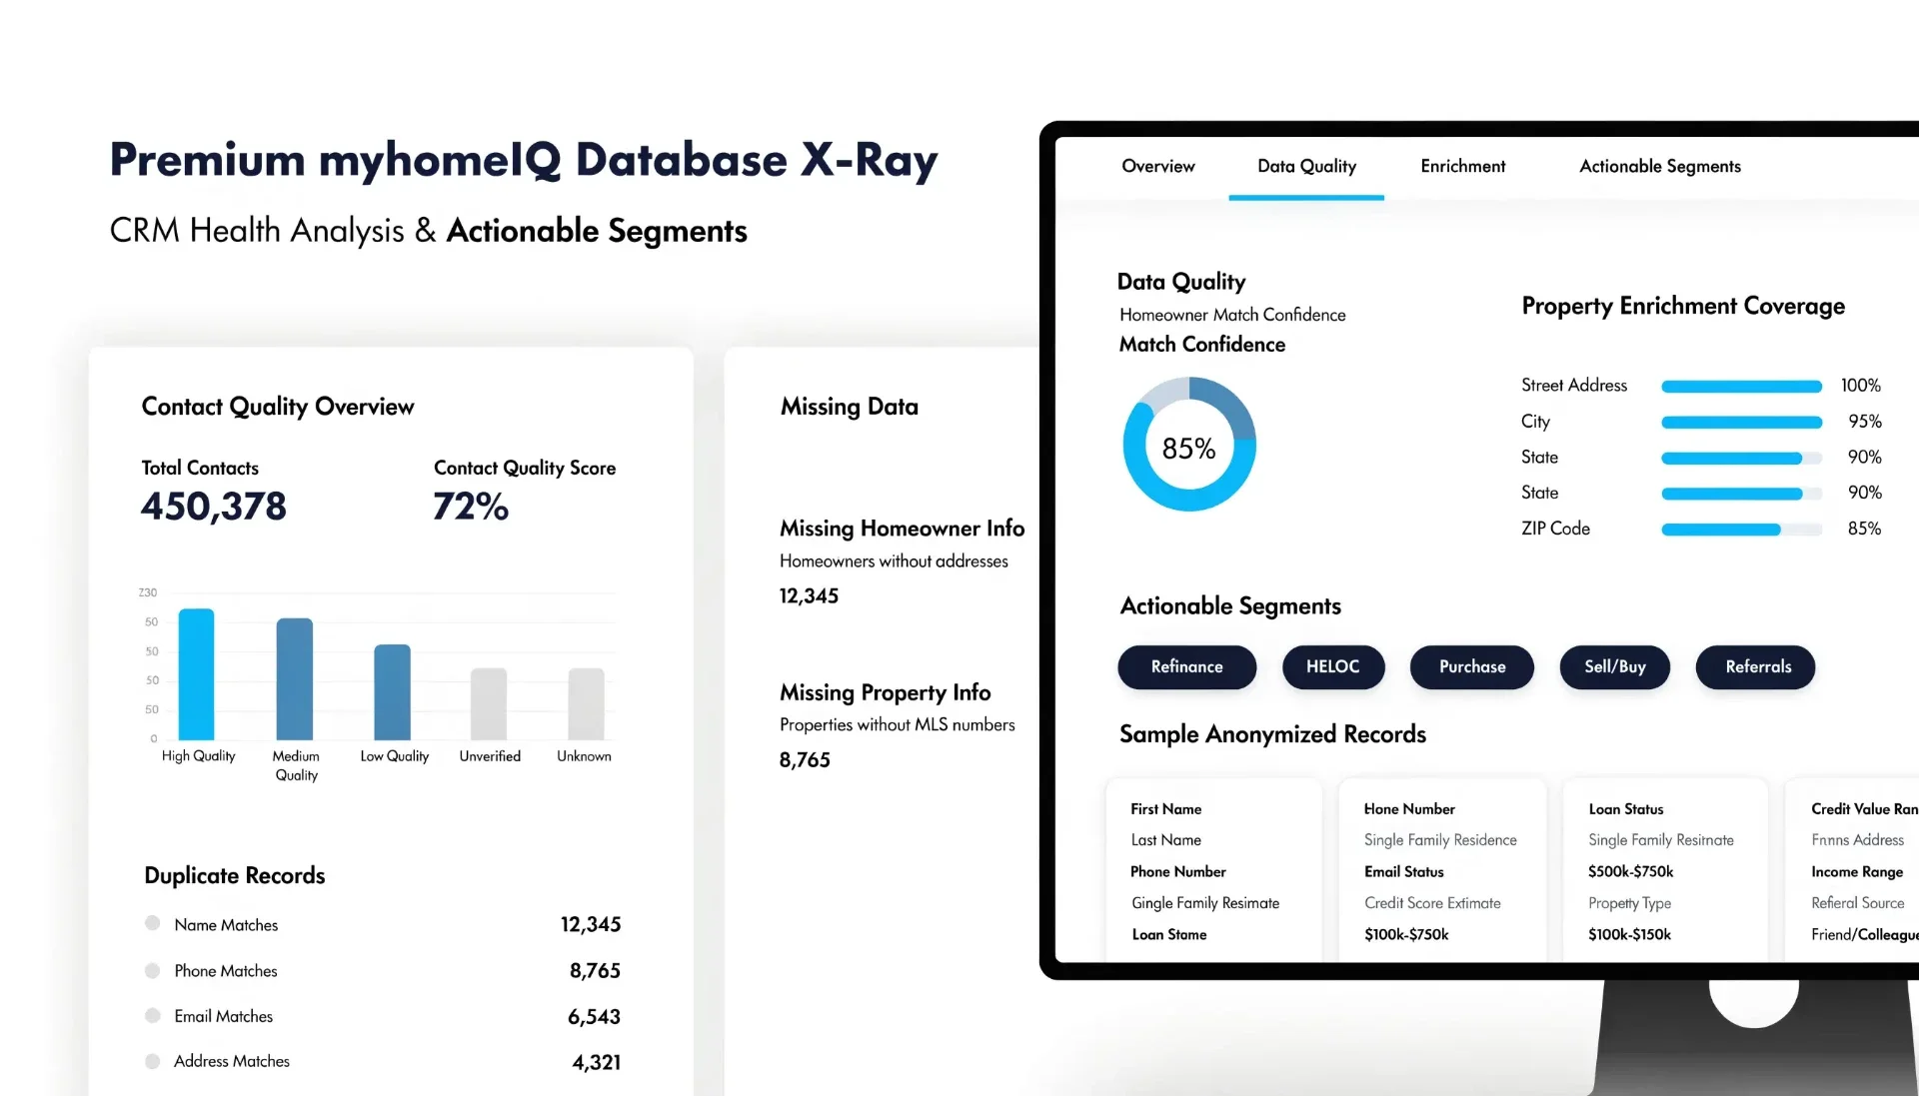Select the Email Matches radio bullet

(152, 1015)
